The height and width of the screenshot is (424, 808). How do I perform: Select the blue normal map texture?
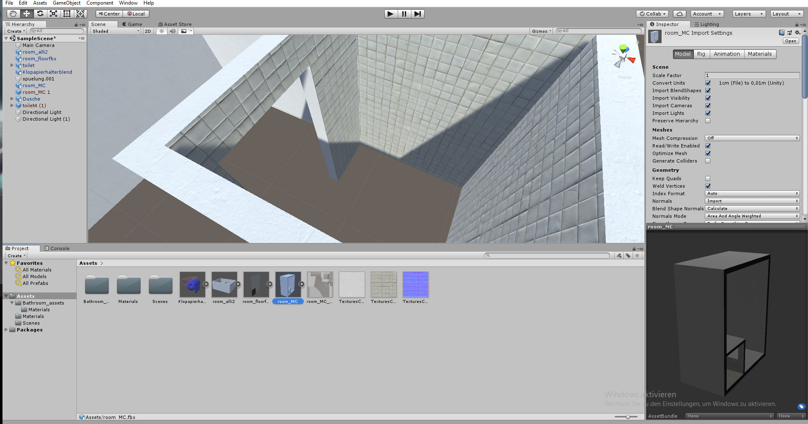415,284
